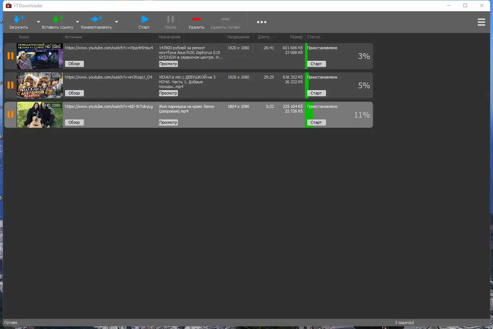The image size is (493, 329).
Task: Click the 29:29 duration cell
Action: (x=269, y=77)
